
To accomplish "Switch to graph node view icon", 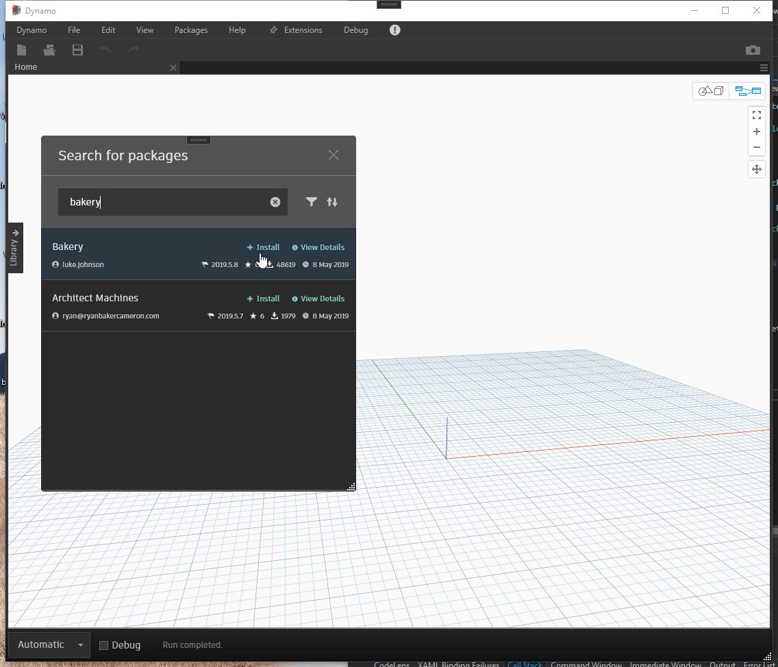I will pyautogui.click(x=747, y=90).
